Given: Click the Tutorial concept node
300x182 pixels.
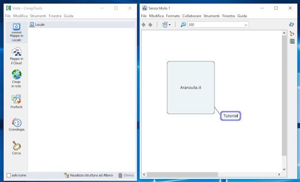Looking at the screenshot, I should [231, 116].
